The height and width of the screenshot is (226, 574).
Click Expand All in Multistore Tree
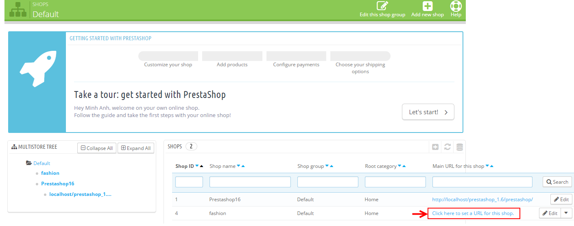click(136, 148)
